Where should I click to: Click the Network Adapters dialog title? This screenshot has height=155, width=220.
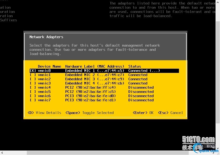pyautogui.click(x=46, y=37)
